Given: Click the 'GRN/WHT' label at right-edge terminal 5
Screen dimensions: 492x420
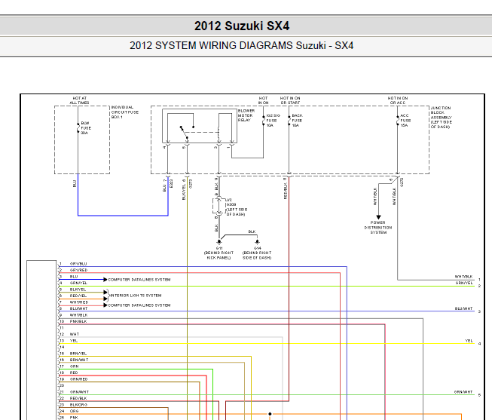Looking at the screenshot, I should [x=463, y=392].
